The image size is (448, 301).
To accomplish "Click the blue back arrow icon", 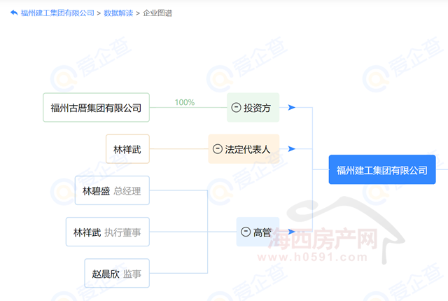I will click(14, 13).
